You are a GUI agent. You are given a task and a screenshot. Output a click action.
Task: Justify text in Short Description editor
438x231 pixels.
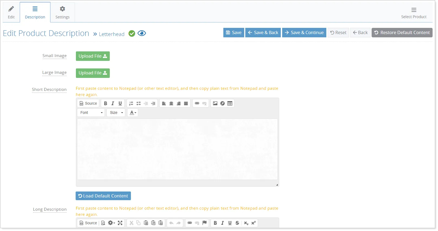(x=186, y=103)
